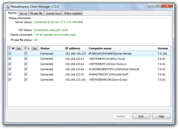This screenshot has width=179, height=129.
Task: Close the Client Manager window
Action: click(167, 6)
